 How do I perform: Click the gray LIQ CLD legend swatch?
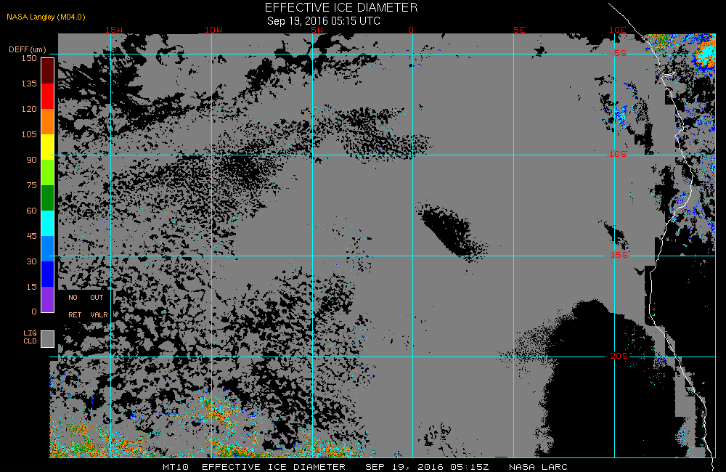pyautogui.click(x=48, y=338)
